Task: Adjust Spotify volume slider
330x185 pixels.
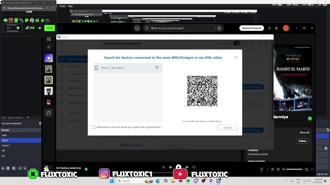Action: 294,169
